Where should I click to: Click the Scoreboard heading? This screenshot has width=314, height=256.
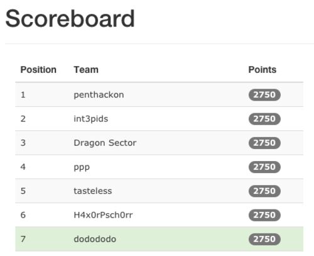pyautogui.click(x=70, y=19)
